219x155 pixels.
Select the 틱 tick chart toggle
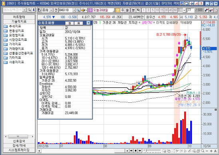pos(138,10)
